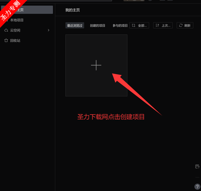Screen dimensions: 201x191
Task: Click the 我的主页 page heading
Action: coord(73,10)
